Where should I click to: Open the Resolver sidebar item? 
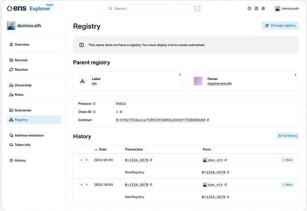click(34, 69)
